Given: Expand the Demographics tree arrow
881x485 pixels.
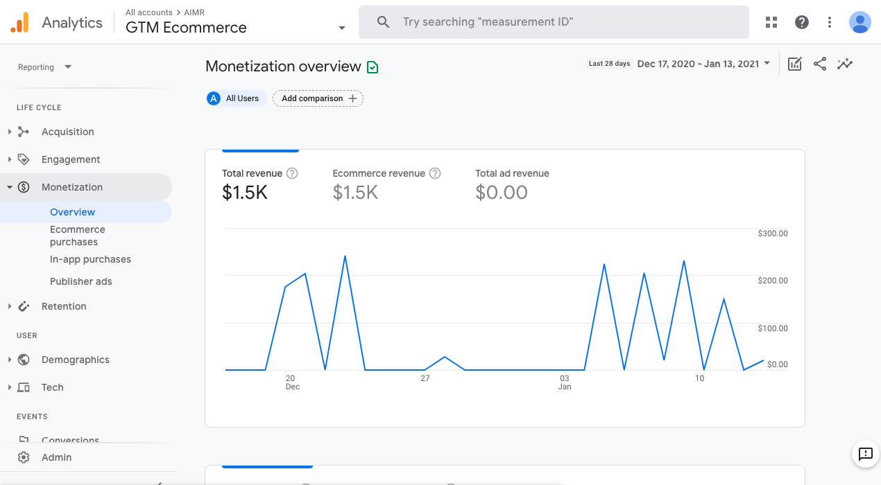Looking at the screenshot, I should (x=9, y=360).
